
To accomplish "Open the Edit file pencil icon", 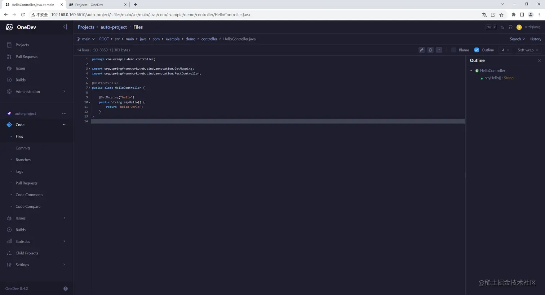I will click(422, 50).
